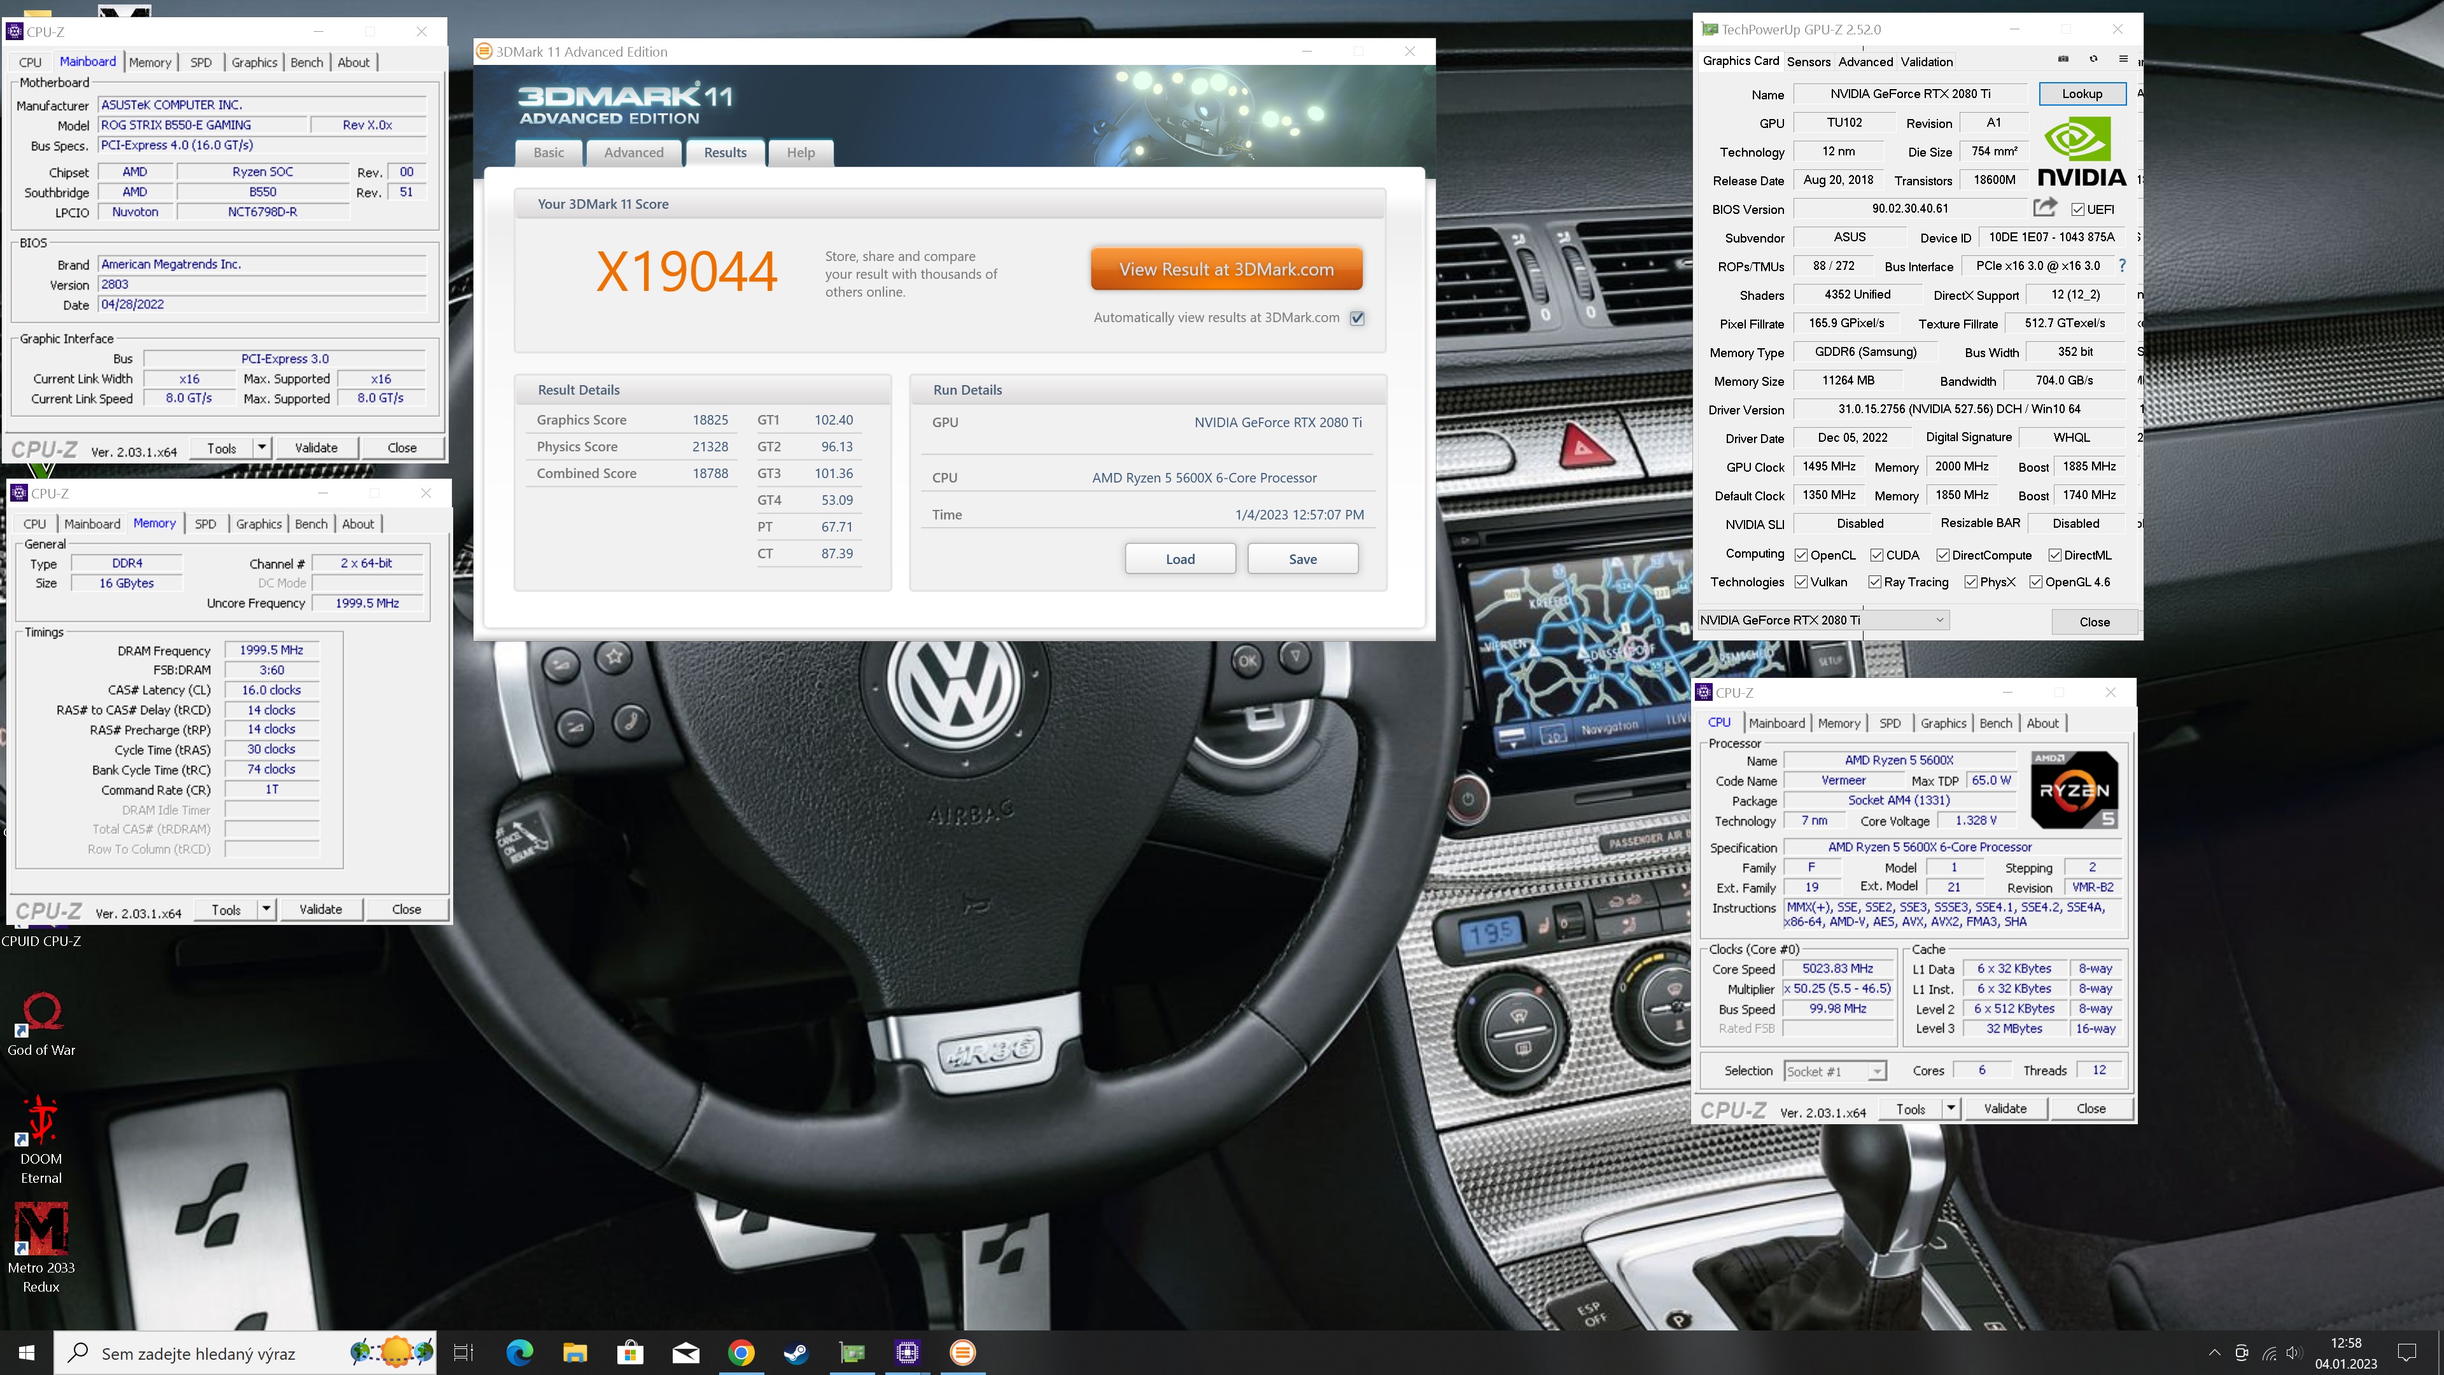
Task: Open the Socket #1 selection dropdown
Action: pyautogui.click(x=1835, y=1071)
